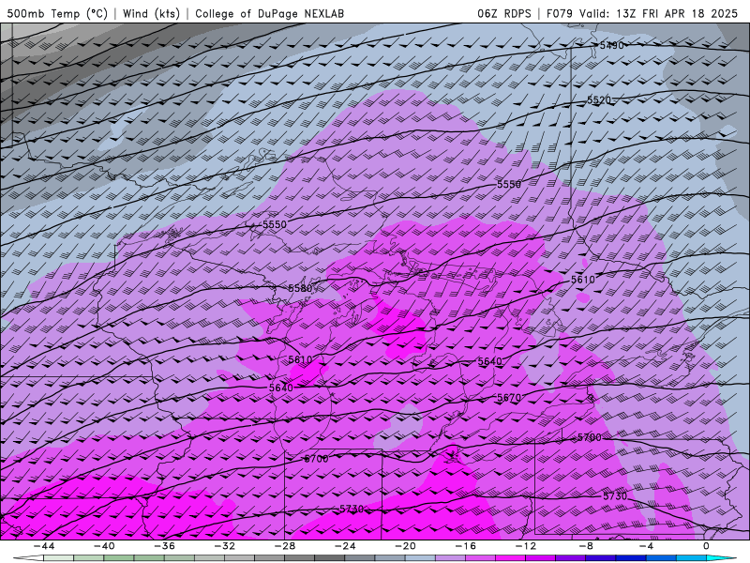750x563 pixels.
Task: Click the -20 color scale label
Action: pyautogui.click(x=405, y=546)
